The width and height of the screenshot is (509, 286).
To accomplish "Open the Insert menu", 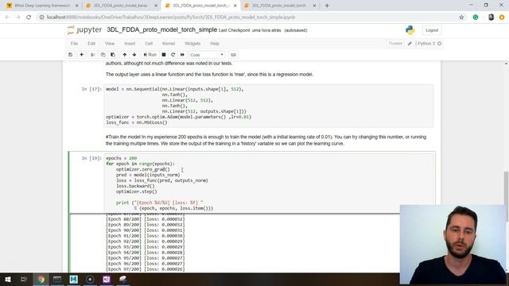I will 130,44.
